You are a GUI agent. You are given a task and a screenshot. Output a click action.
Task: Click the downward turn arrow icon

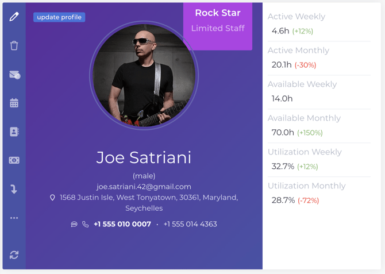click(14, 189)
